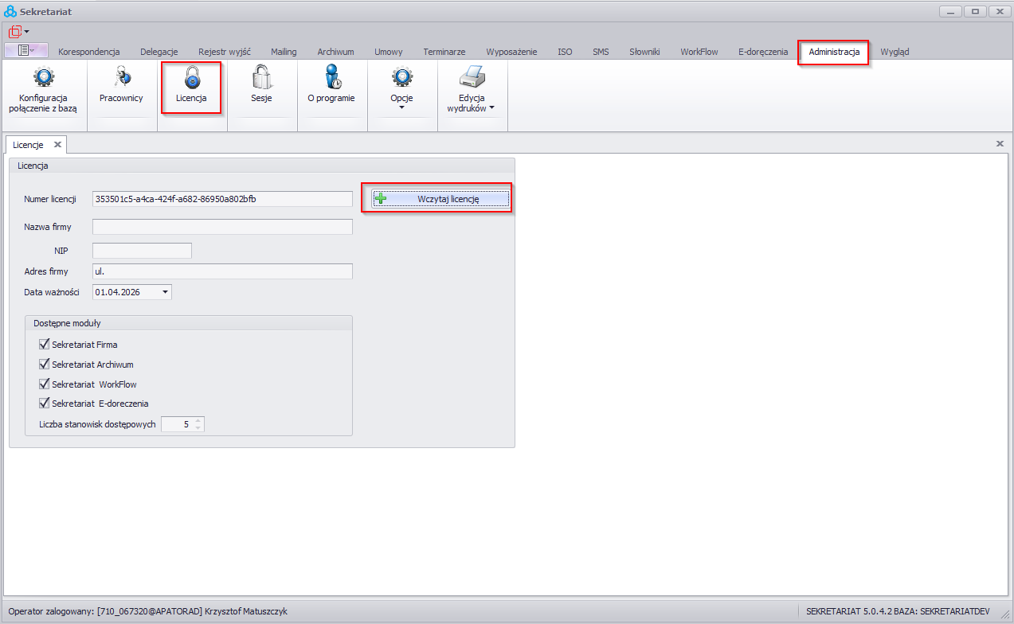Expand the Opcje dropdown arrow
Image resolution: width=1014 pixels, height=624 pixels.
click(x=401, y=107)
